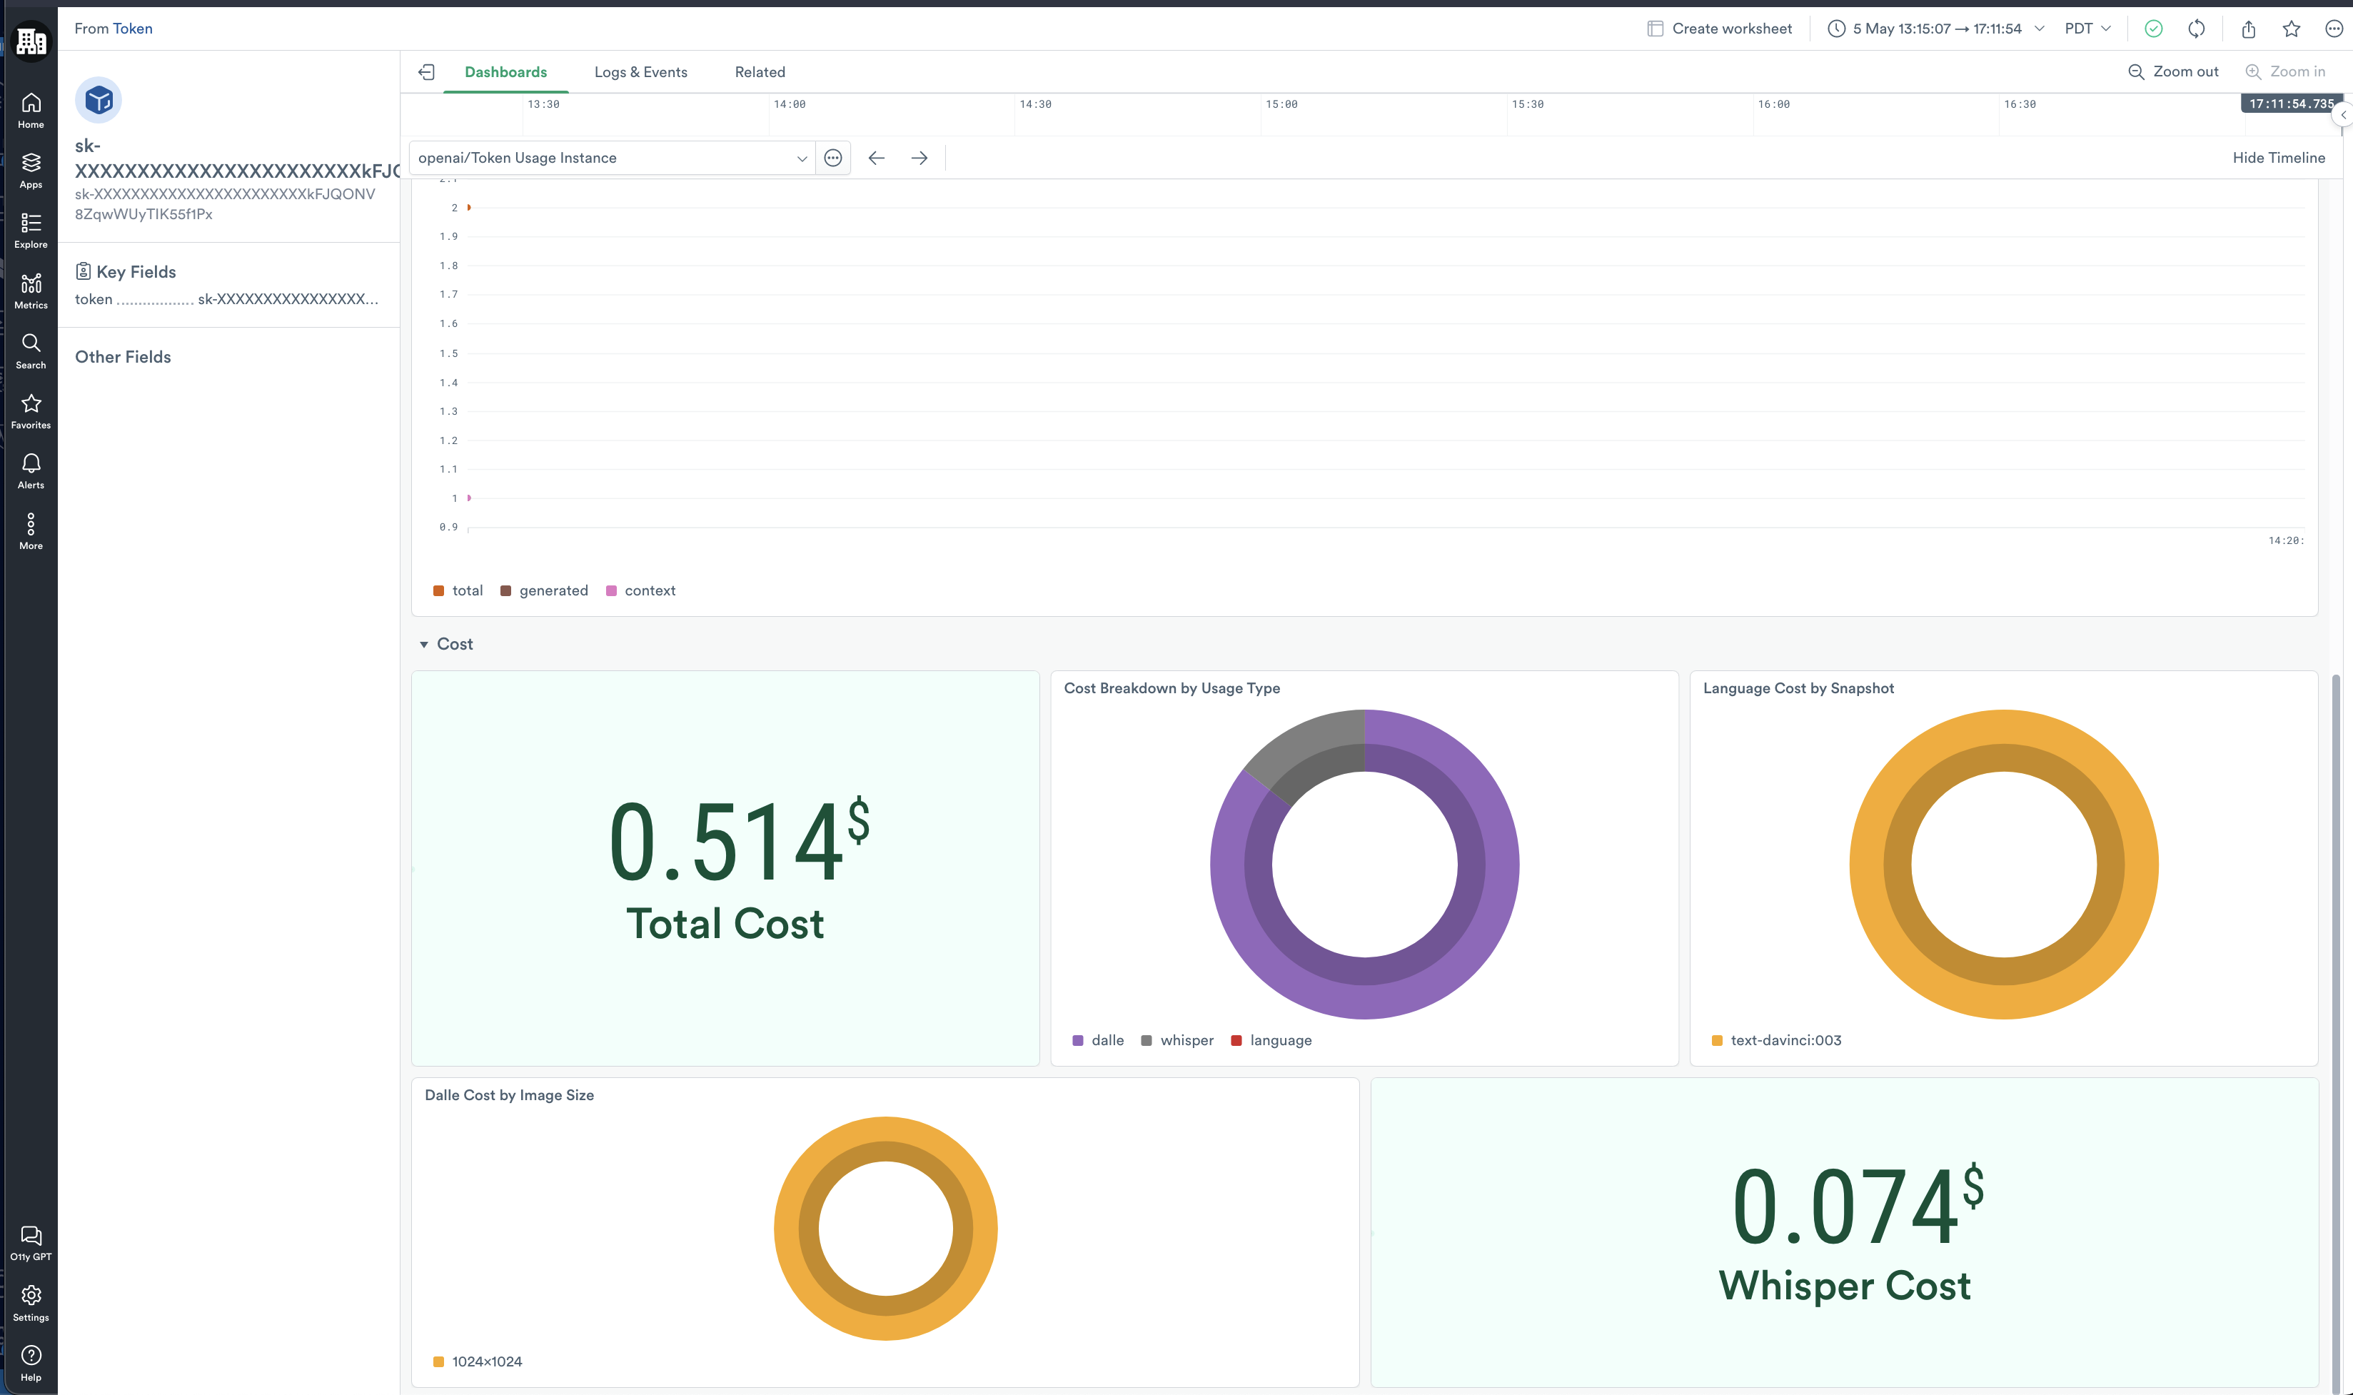Open openai/Token Usage Instance dropdown
Viewport: 2353px width, 1395px height.
pyautogui.click(x=612, y=158)
